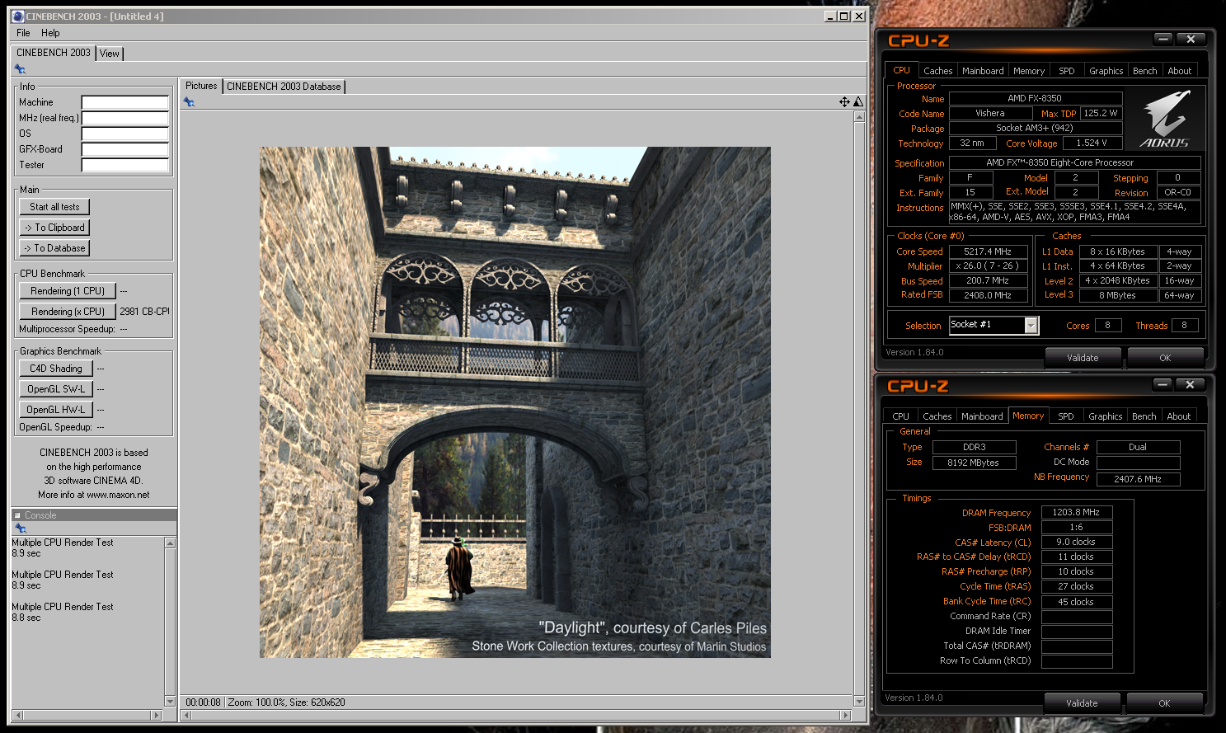Open CPU tab in lower CPU-Z window
The height and width of the screenshot is (733, 1226).
click(x=900, y=416)
